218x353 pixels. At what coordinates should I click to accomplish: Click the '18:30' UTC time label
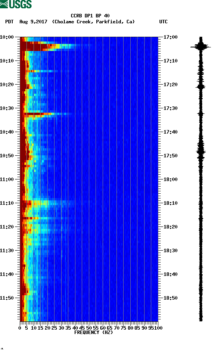170,250
